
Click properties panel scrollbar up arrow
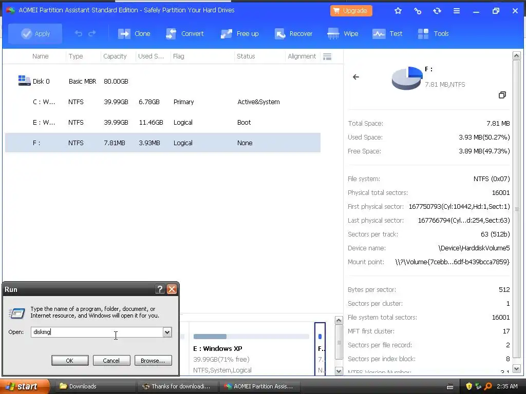(517, 55)
